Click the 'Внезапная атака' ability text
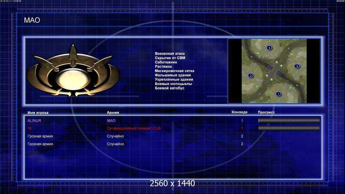The height and width of the screenshot is (194, 345). (x=170, y=53)
